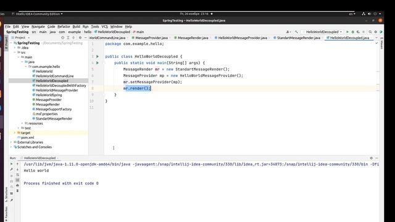This screenshot has width=395, height=222.
Task: Collapse the src folder
Action: tap(15, 52)
